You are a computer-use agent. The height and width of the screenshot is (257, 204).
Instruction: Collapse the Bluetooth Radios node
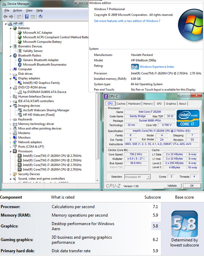click(x=11, y=56)
